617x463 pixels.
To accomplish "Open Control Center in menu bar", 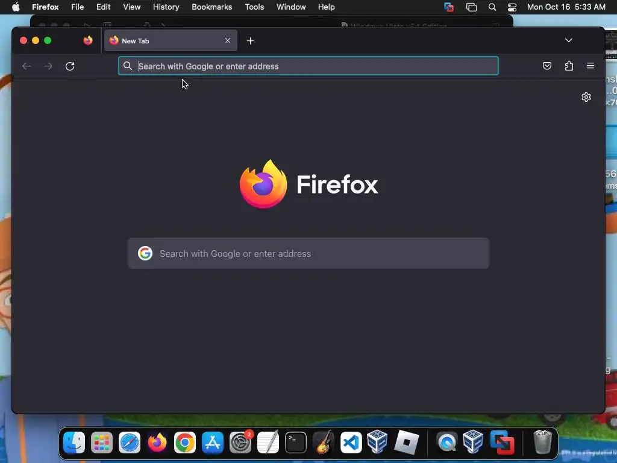I will tap(512, 7).
